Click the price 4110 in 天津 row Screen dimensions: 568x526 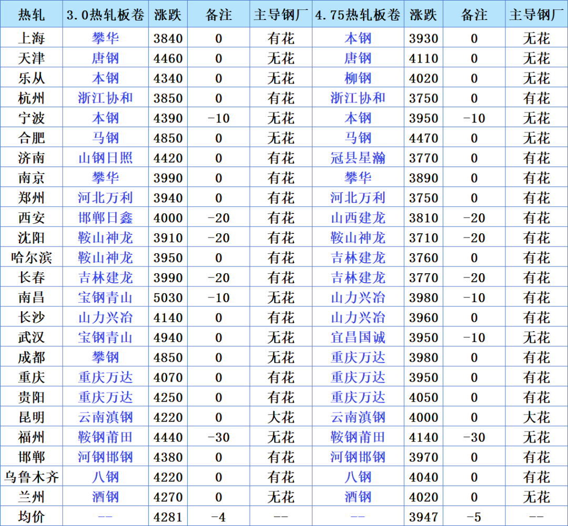423,58
